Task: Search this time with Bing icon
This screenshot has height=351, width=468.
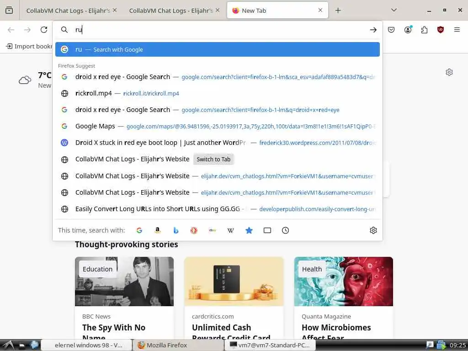Action: click(176, 230)
